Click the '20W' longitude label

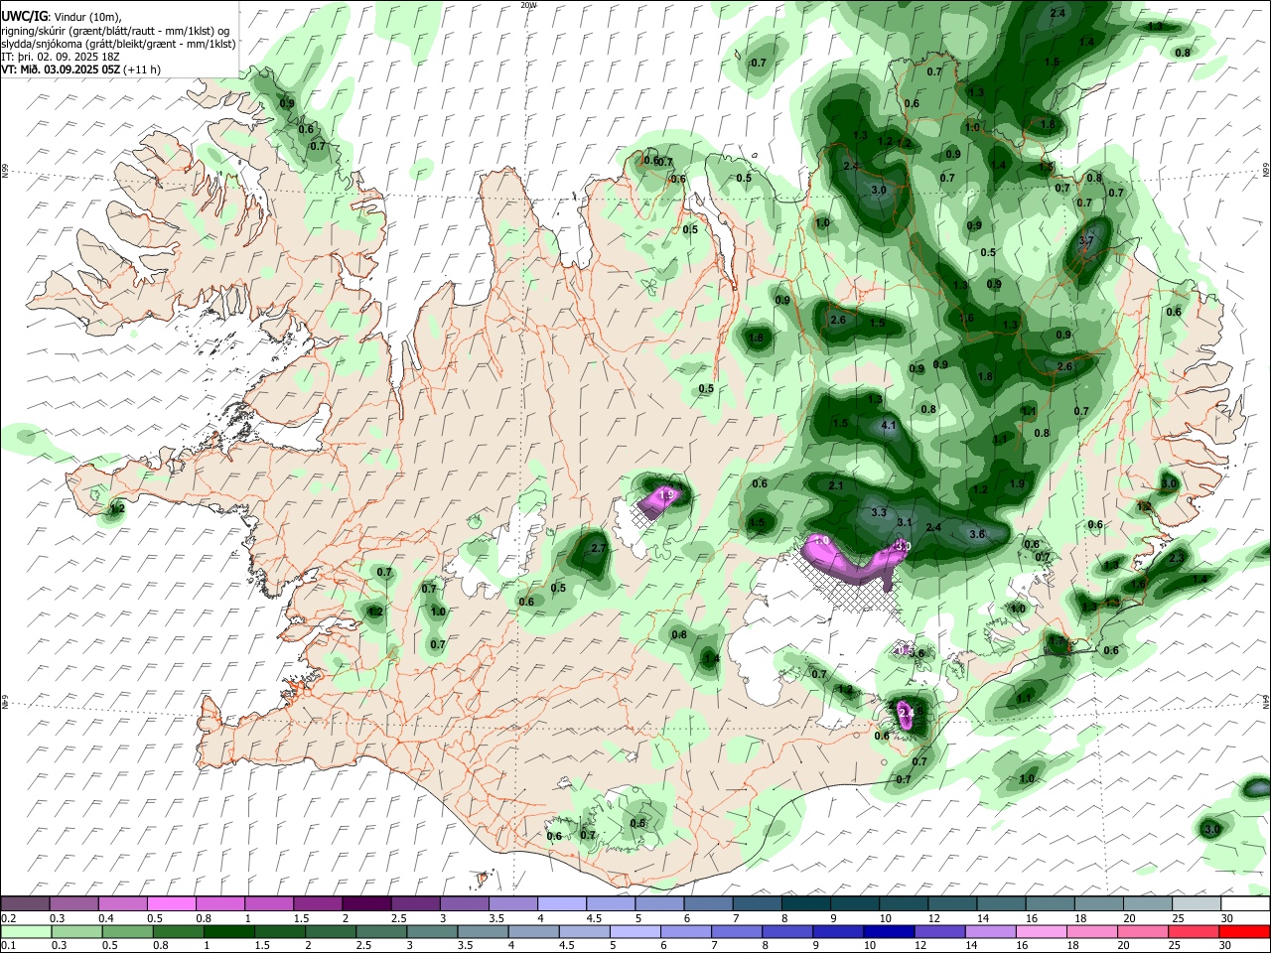coord(528,5)
